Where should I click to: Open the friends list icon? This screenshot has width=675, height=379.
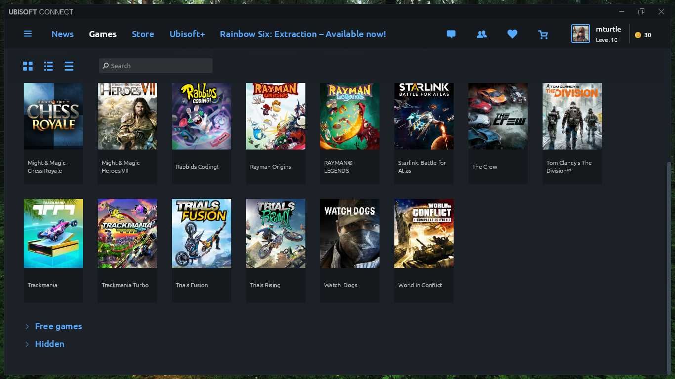(481, 34)
